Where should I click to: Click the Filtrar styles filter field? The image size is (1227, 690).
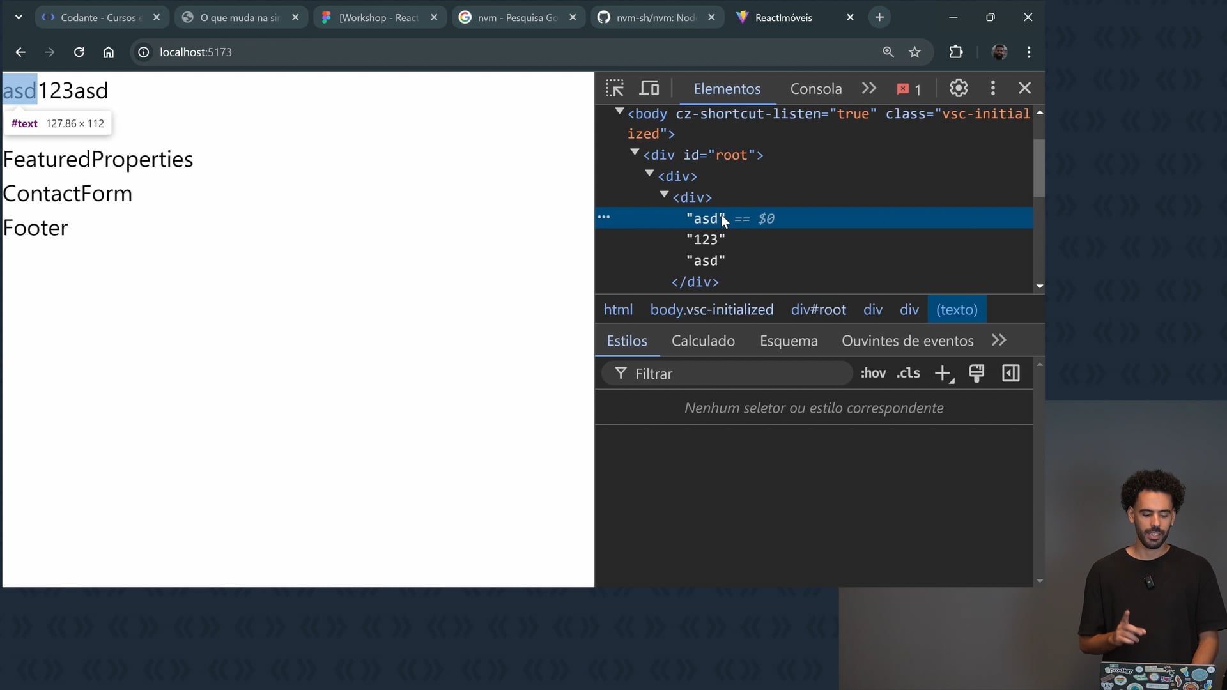coord(735,374)
